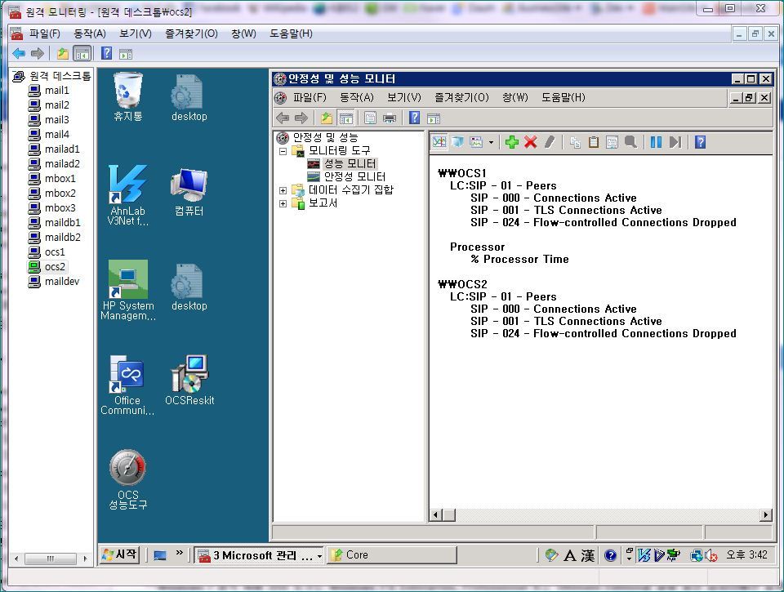Click Show Desktop quick launch icon

point(160,555)
